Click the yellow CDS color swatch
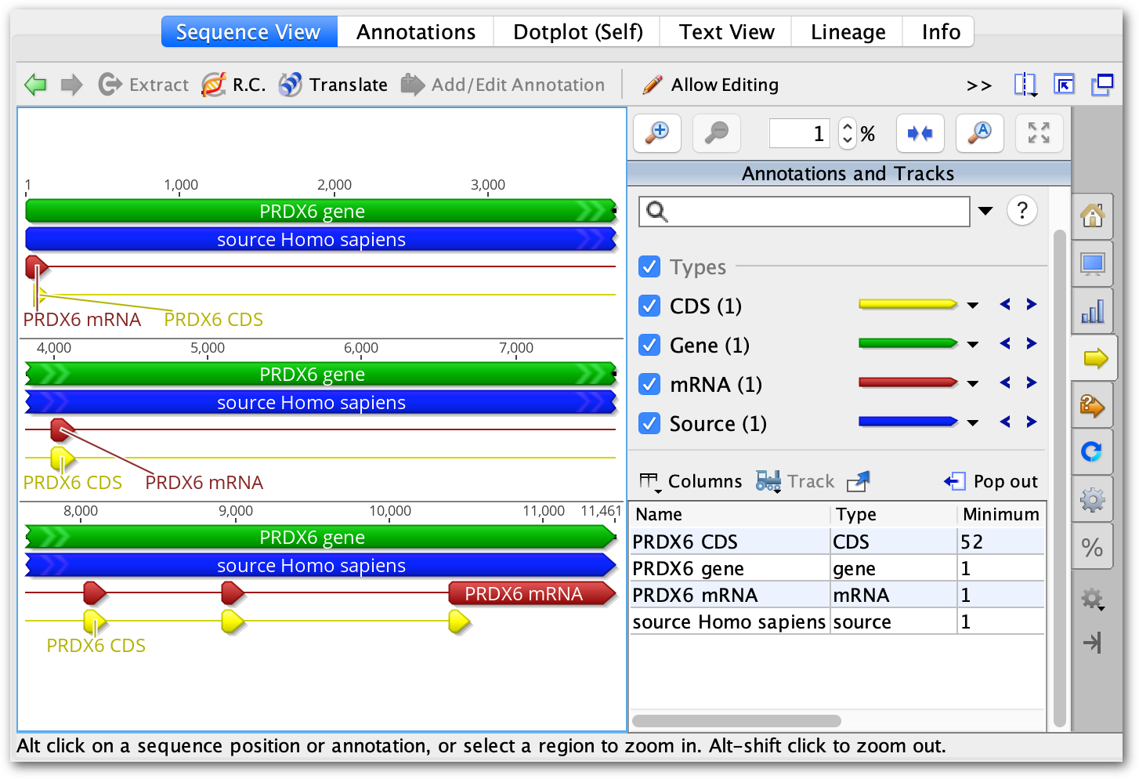Screen dimensions: 1139x779 click(908, 304)
